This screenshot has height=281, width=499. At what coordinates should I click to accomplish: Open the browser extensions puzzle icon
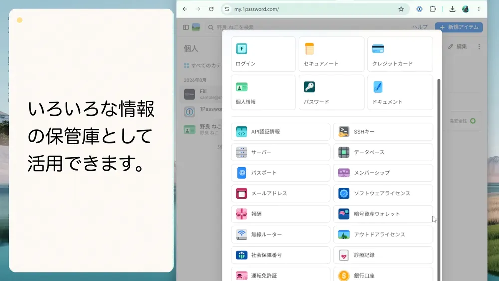coord(433,9)
